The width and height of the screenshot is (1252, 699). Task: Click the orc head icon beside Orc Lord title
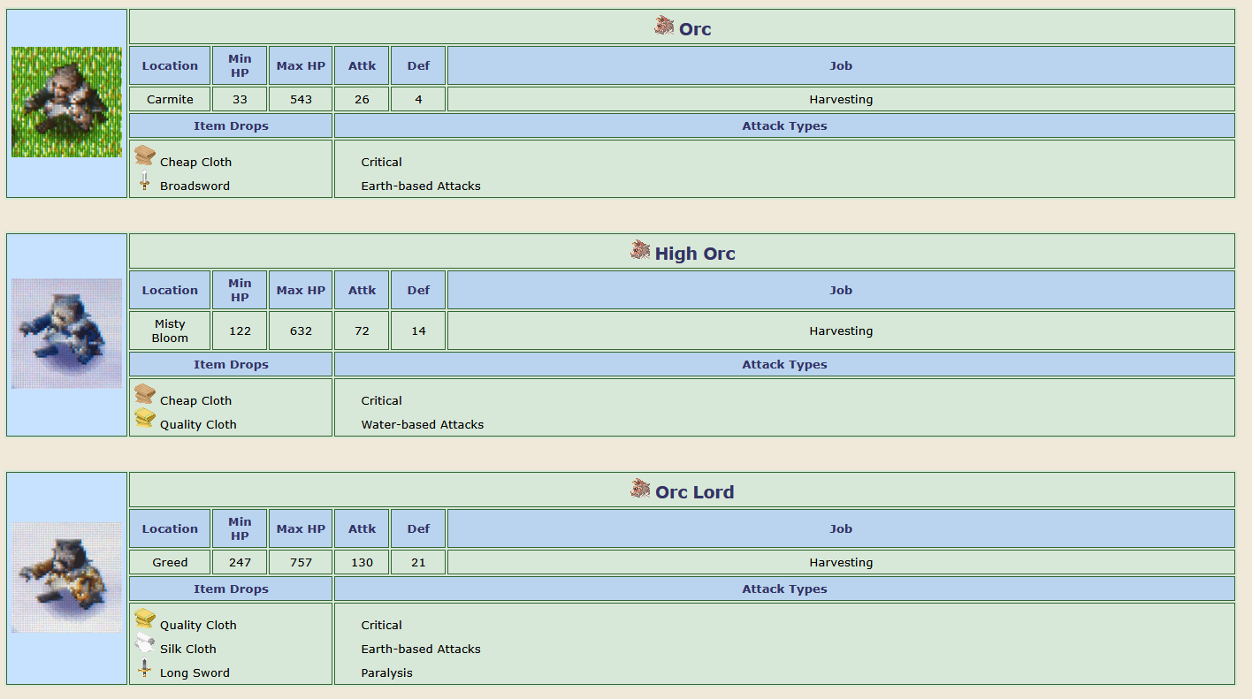[640, 489]
